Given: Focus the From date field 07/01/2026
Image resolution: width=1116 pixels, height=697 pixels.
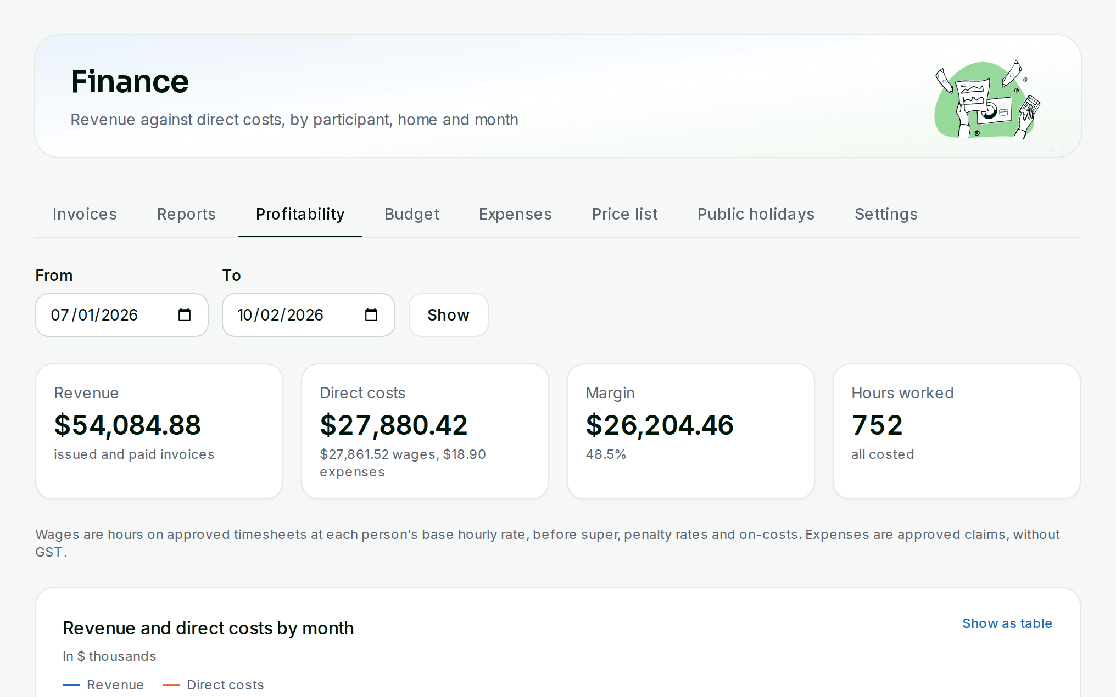Looking at the screenshot, I should point(122,315).
